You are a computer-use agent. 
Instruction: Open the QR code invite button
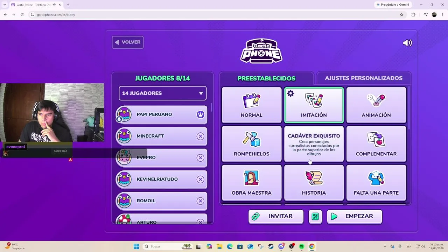click(x=315, y=216)
